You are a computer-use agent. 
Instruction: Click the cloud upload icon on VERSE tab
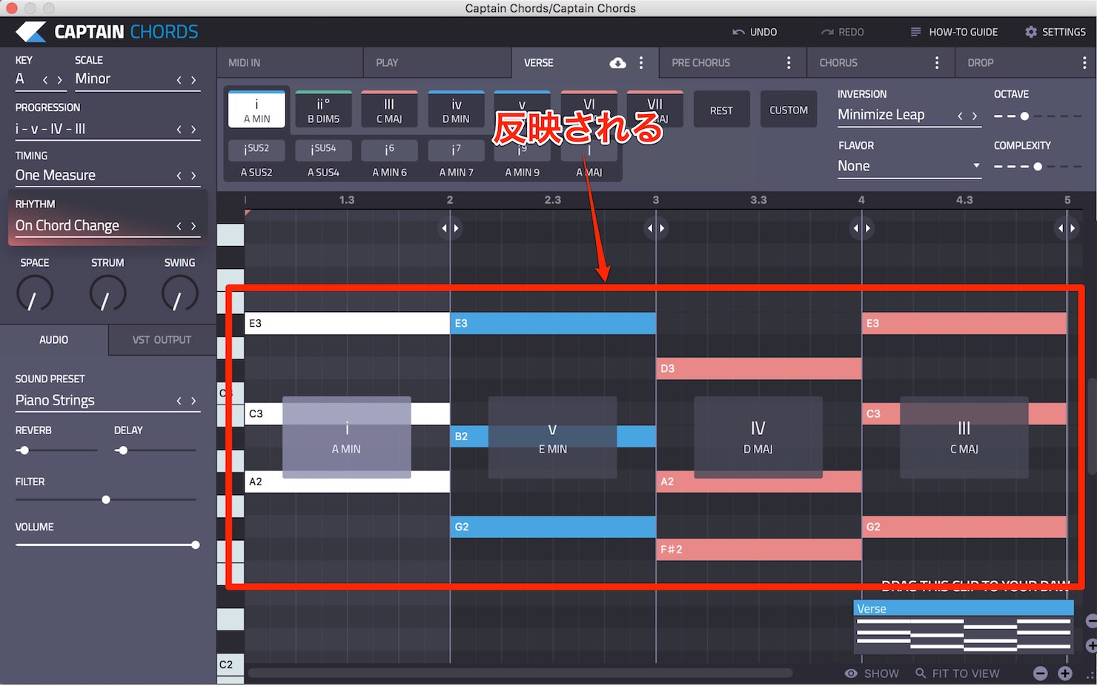pyautogui.click(x=617, y=63)
